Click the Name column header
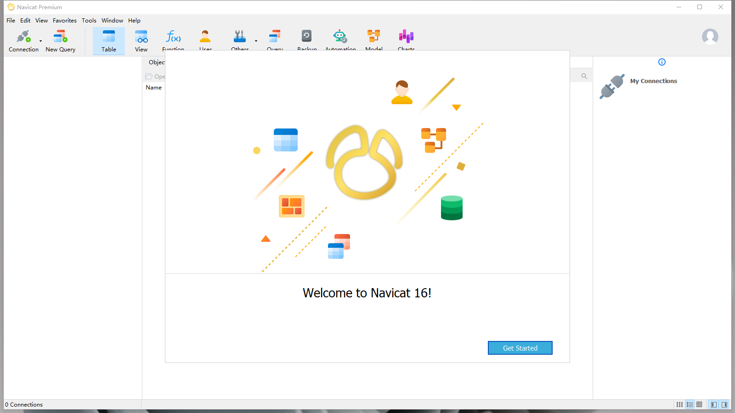 [153, 88]
